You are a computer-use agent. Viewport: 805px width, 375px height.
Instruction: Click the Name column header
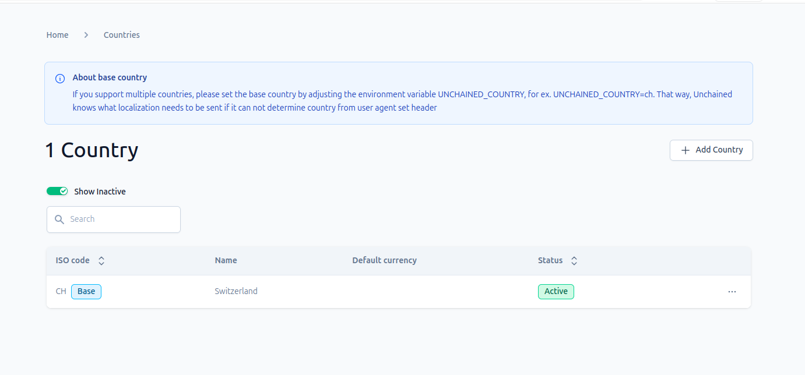click(x=226, y=260)
